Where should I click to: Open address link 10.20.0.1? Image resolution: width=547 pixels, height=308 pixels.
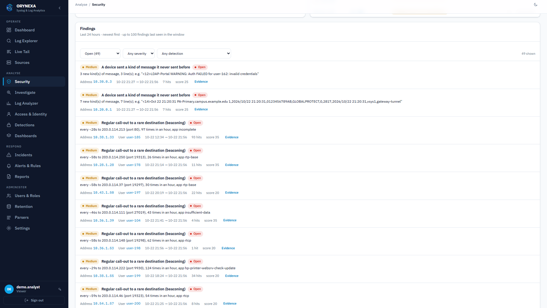click(103, 110)
